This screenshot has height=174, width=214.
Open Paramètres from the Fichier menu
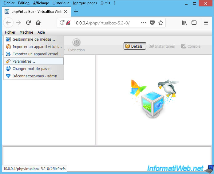34,61
